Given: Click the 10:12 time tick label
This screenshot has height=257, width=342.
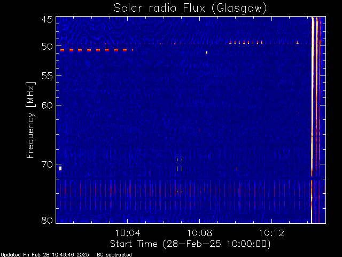Looking at the screenshot, I should tap(271, 233).
